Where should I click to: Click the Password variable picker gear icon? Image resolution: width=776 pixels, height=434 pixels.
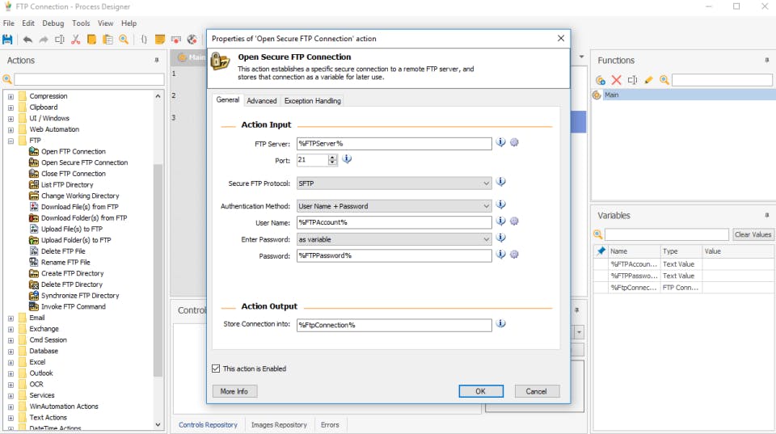(x=515, y=255)
